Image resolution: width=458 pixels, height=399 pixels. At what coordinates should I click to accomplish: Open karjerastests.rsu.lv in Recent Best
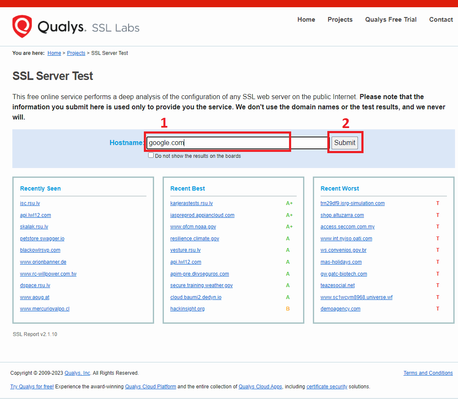click(192, 203)
